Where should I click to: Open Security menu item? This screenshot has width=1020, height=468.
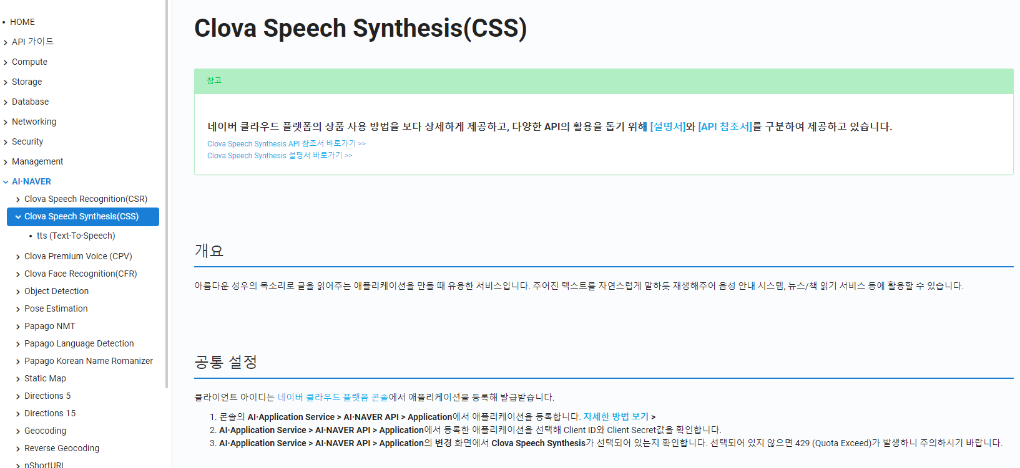click(x=27, y=141)
